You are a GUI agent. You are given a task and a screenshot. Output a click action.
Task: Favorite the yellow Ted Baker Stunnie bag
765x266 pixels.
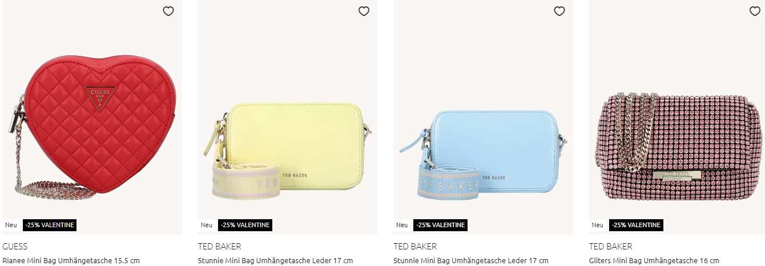coord(364,11)
